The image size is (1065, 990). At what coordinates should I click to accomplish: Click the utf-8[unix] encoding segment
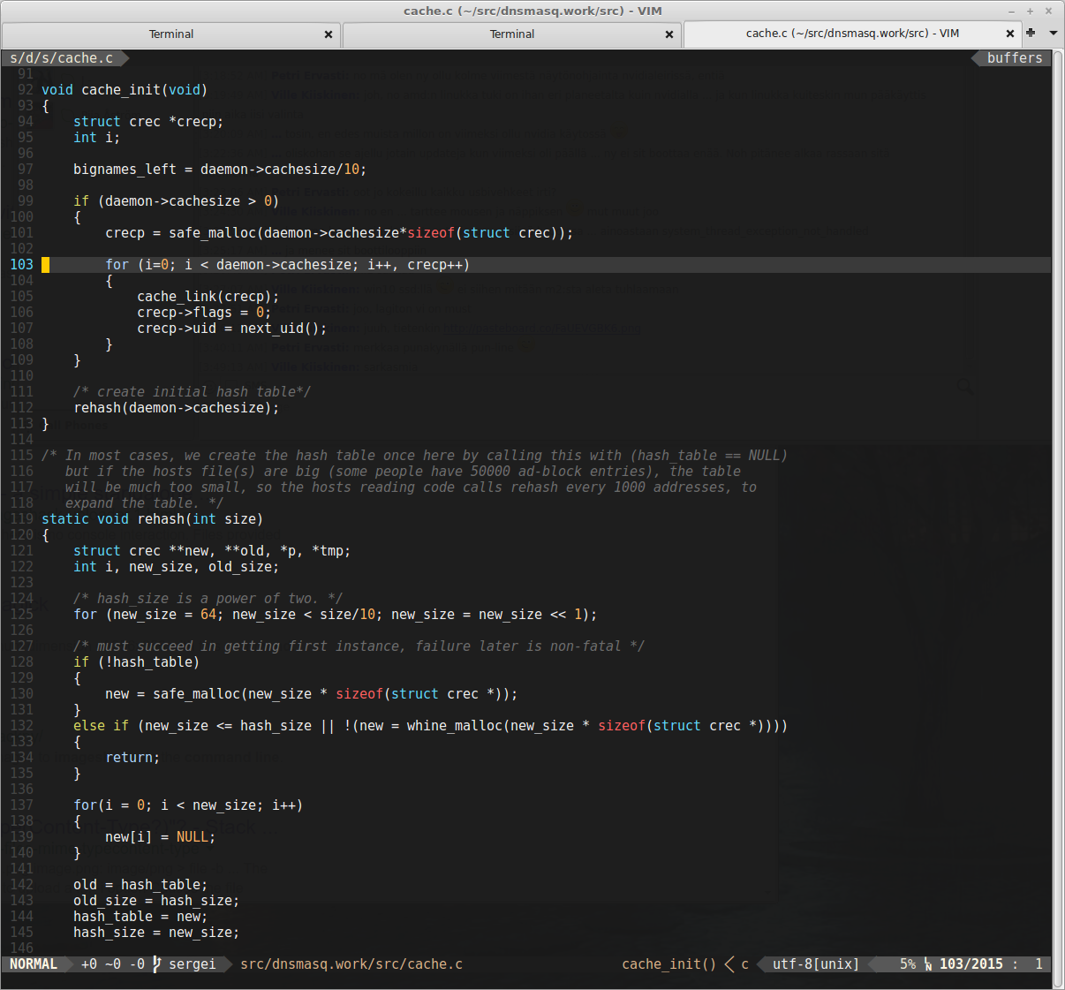coord(816,964)
